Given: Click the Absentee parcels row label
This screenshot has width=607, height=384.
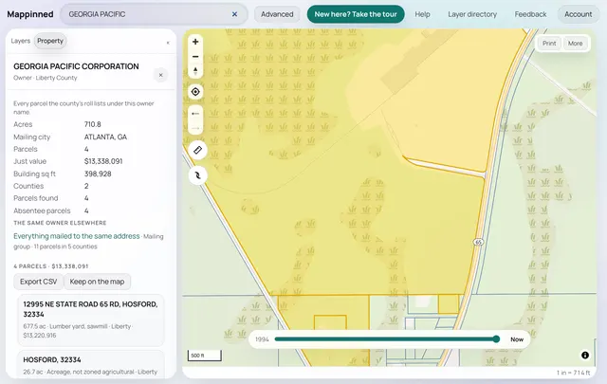Looking at the screenshot, I should pos(42,211).
